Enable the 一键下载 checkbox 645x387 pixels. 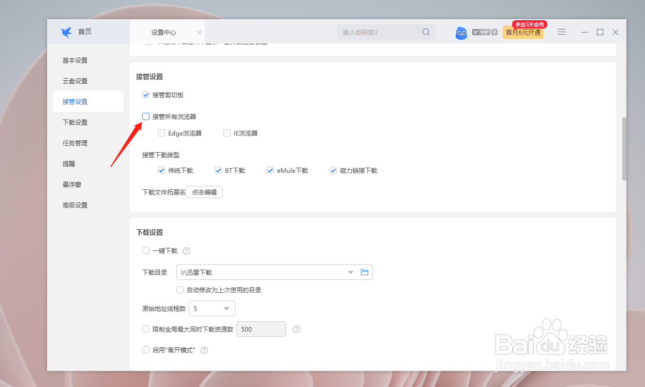(145, 250)
